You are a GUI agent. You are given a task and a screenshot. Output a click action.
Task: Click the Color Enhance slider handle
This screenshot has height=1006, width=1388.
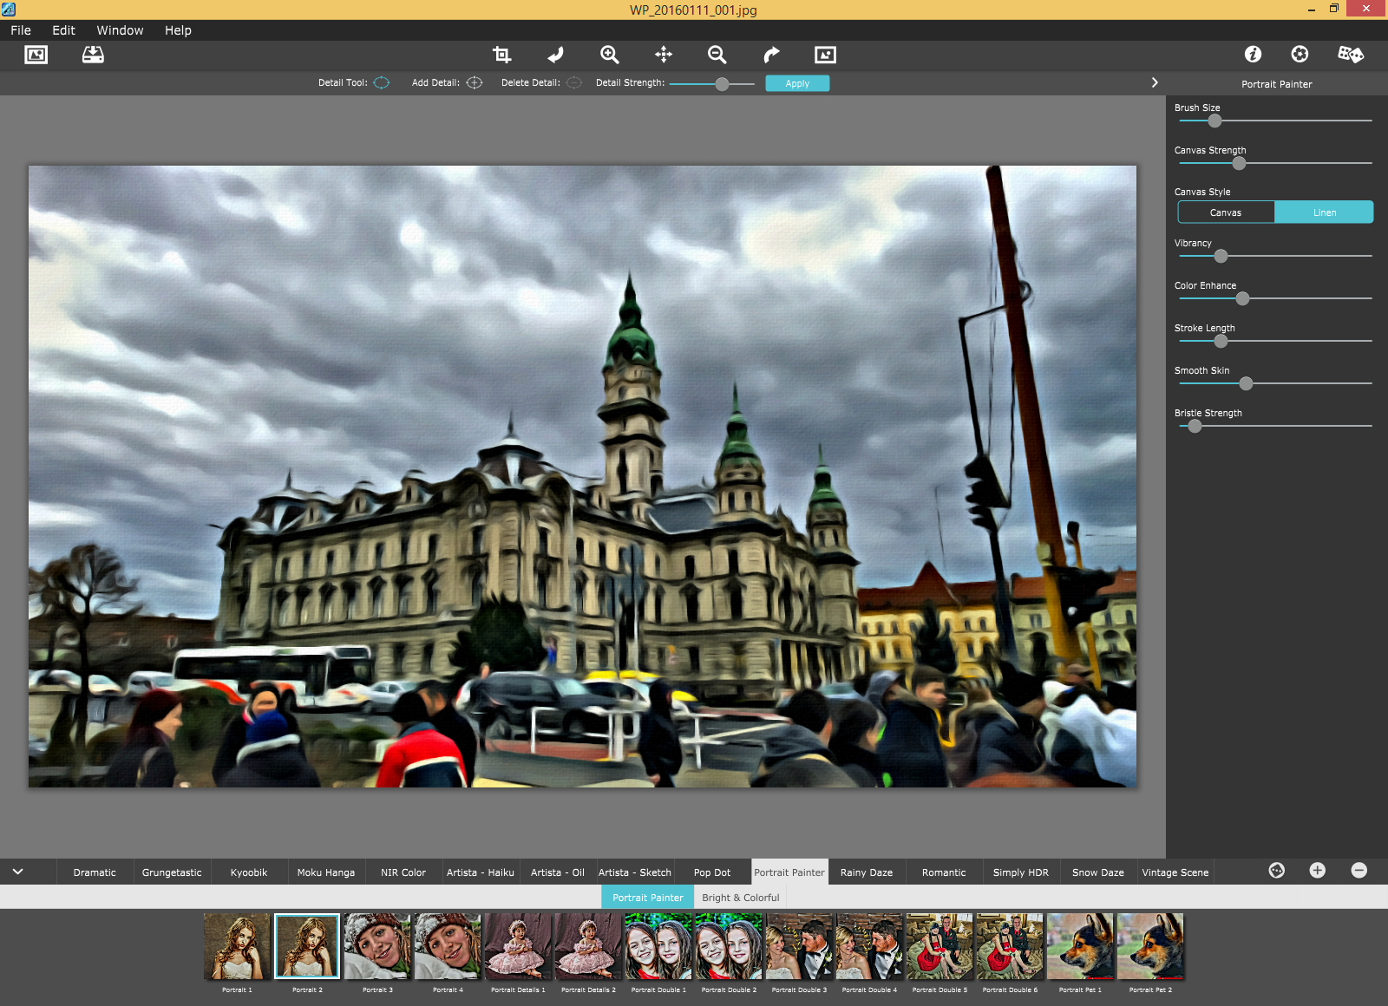click(1242, 298)
